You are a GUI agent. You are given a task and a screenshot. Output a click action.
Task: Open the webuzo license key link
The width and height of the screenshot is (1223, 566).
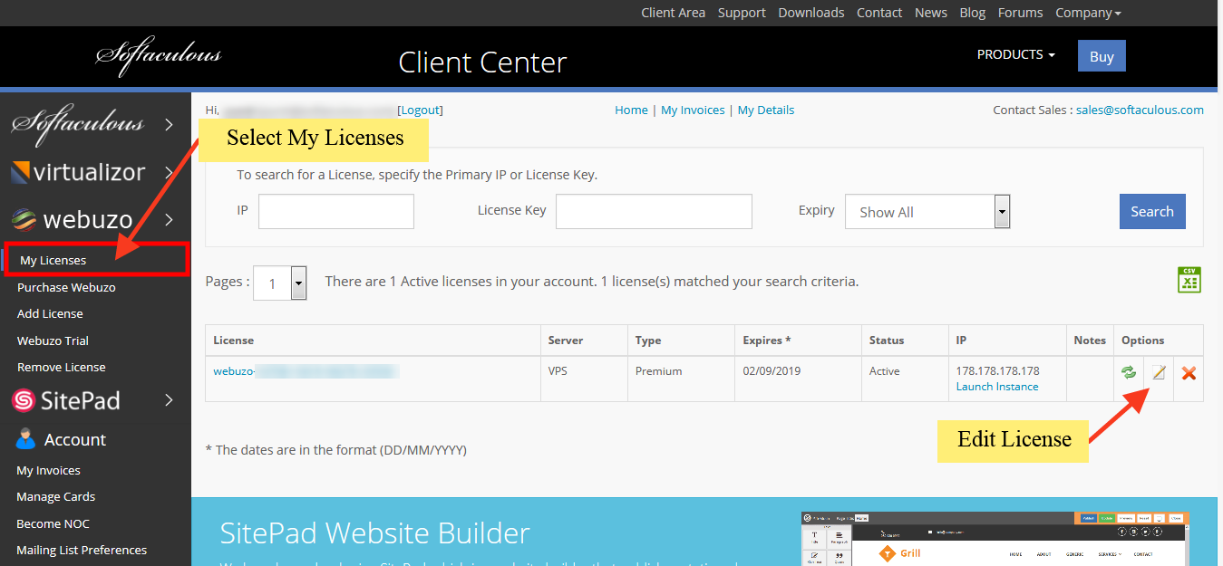tap(306, 371)
